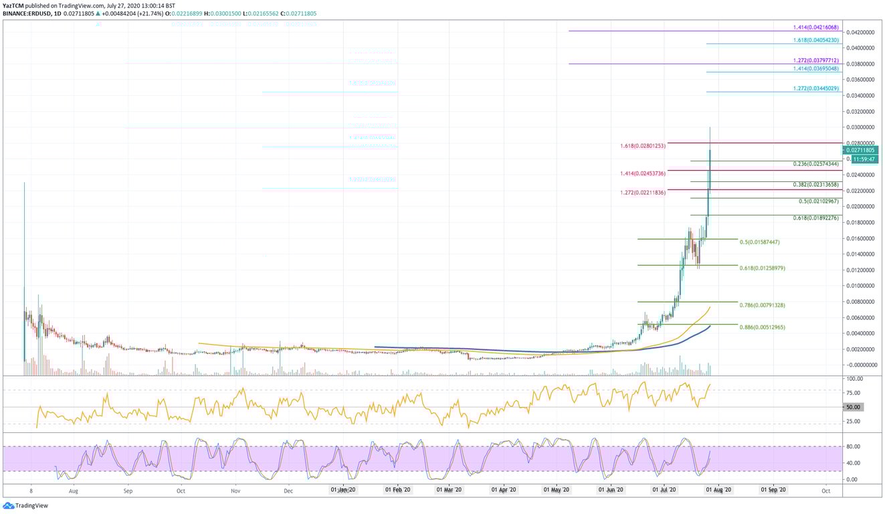Select the BINANCE:ERDUSD ticker symbol
885x514 pixels.
(x=28, y=13)
